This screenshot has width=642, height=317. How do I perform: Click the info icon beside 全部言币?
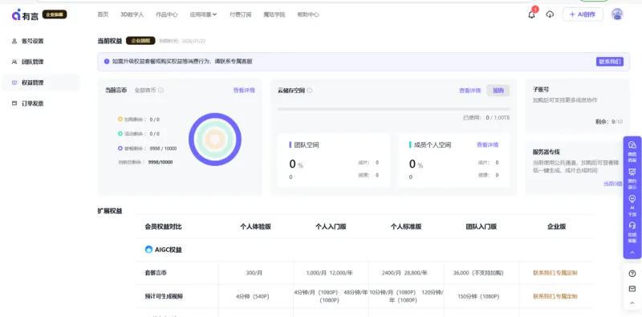161,90
